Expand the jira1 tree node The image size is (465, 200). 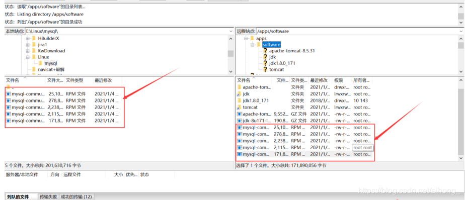coord(28,44)
